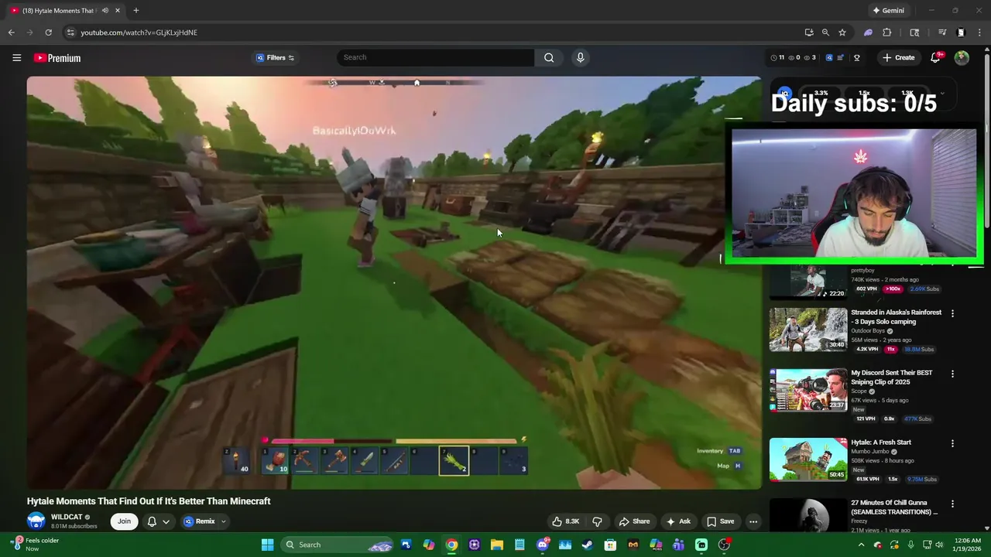Click the playlist-lines icon beside trophy
991x557 pixels.
pos(840,58)
